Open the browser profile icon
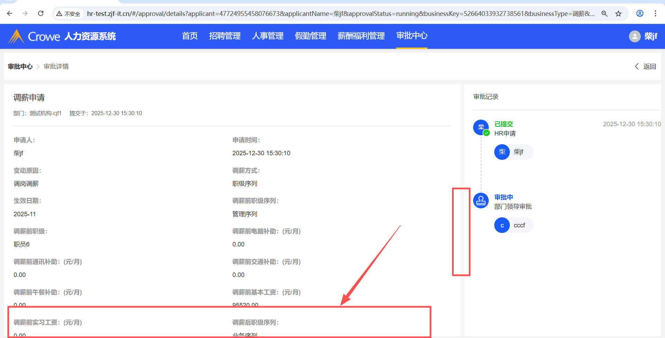The height and width of the screenshot is (338, 665). [640, 14]
